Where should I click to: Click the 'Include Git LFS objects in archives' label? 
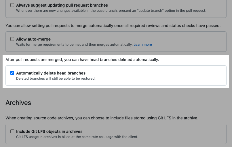coord(49,131)
